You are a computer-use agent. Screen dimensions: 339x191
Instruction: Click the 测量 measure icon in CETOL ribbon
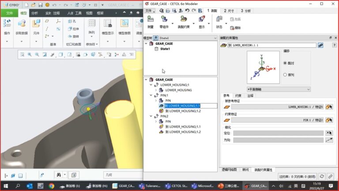[150, 19]
